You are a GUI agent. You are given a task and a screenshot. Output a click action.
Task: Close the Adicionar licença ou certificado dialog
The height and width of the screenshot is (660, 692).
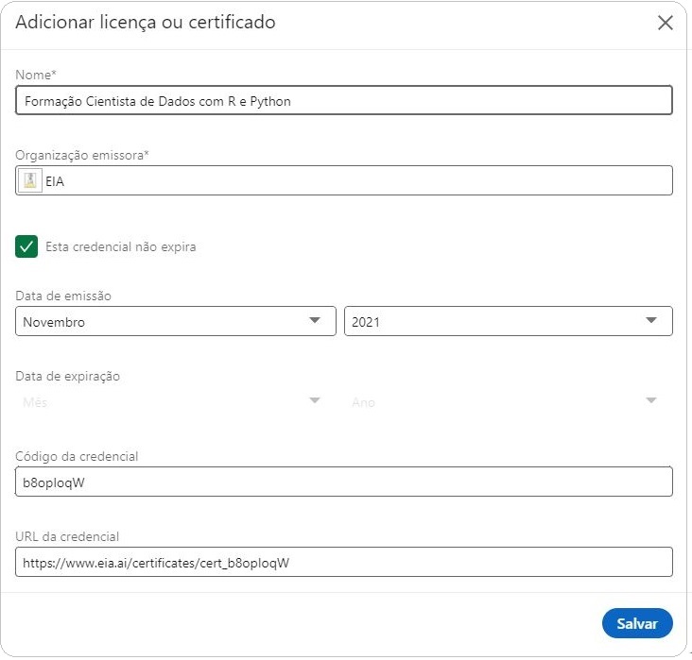tap(666, 24)
